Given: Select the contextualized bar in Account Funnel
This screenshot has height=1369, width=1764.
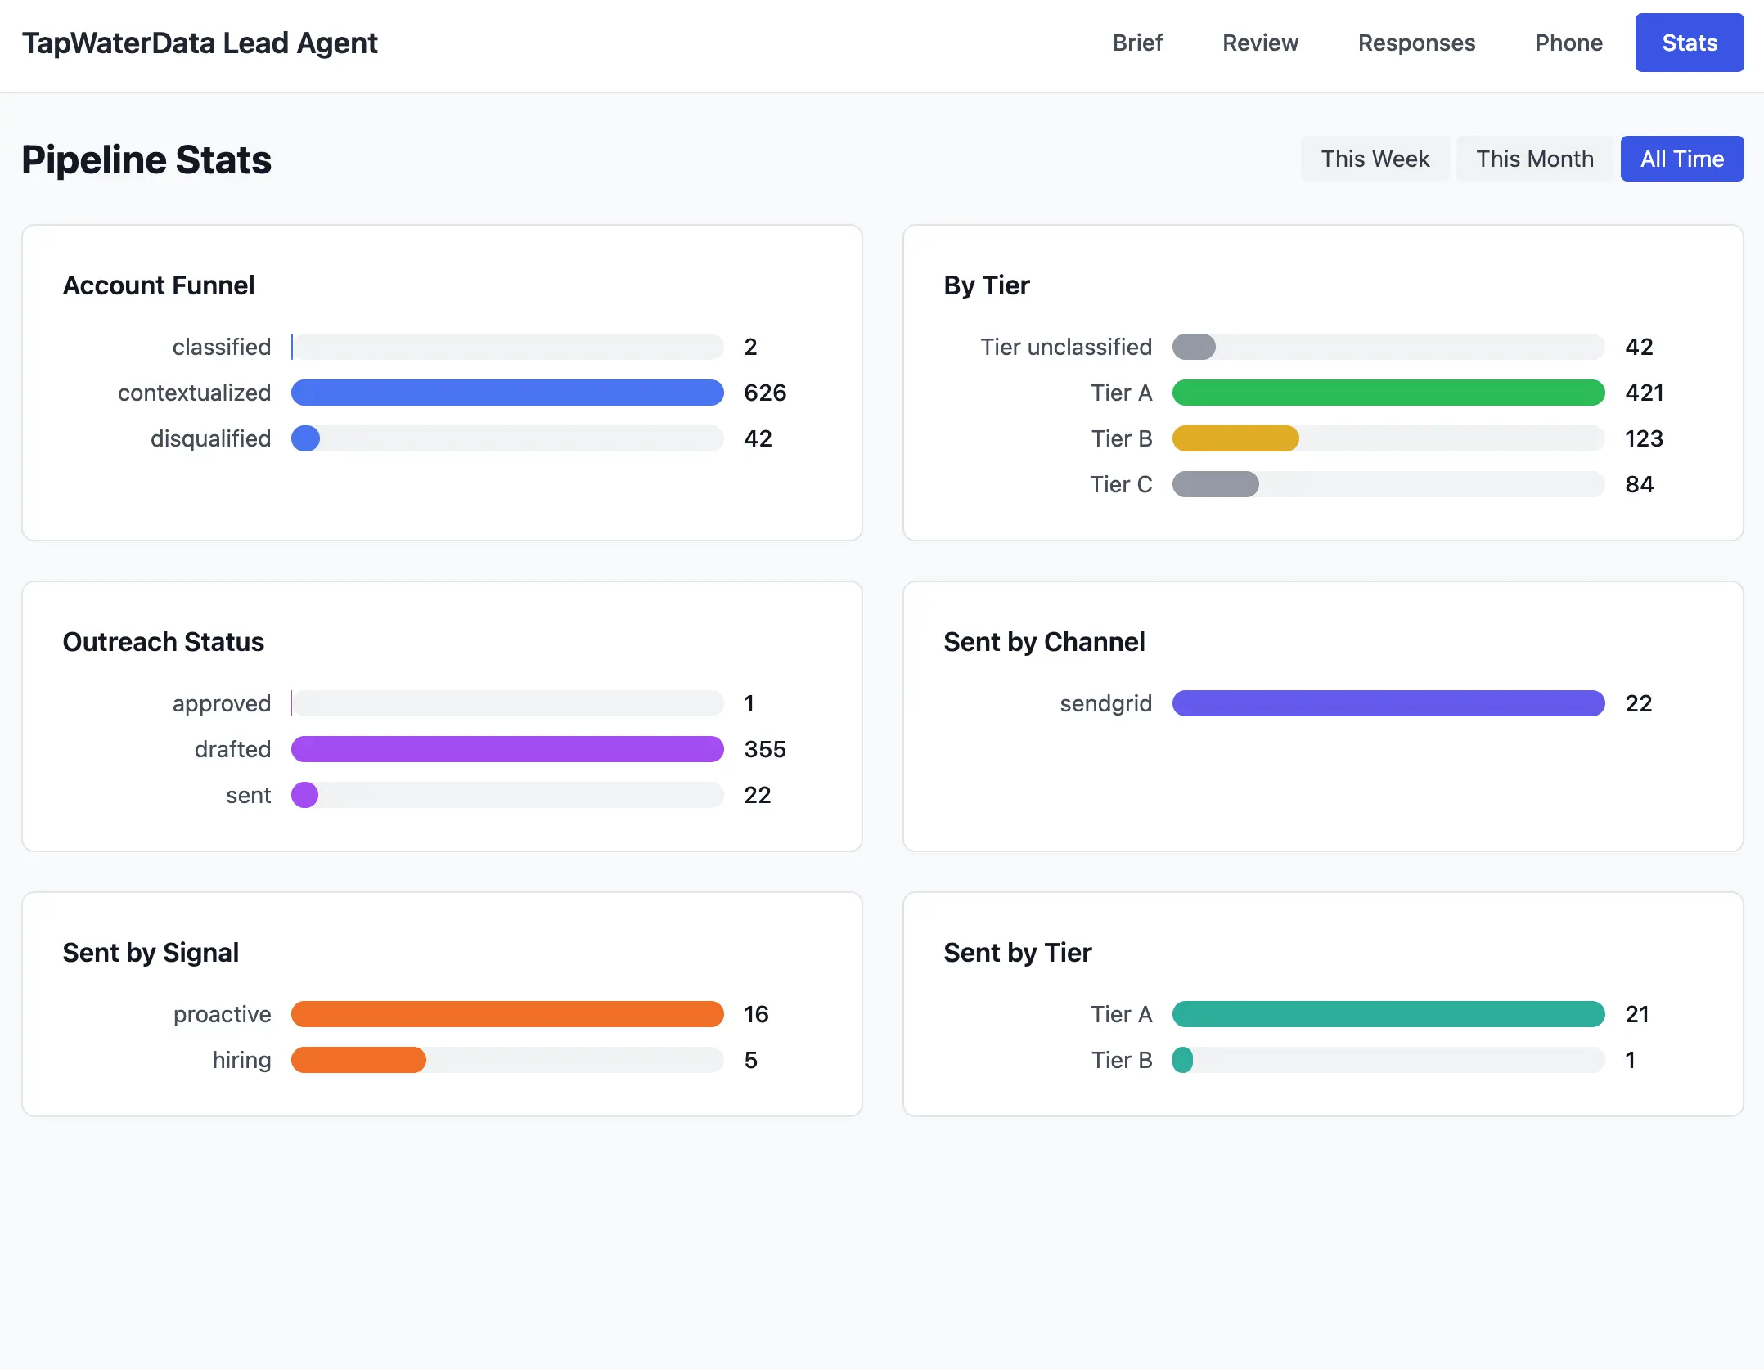Looking at the screenshot, I should point(506,393).
